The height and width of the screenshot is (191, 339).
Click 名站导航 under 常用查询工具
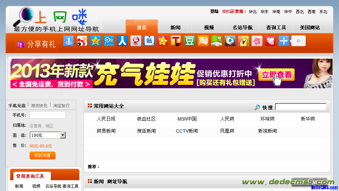point(53,186)
